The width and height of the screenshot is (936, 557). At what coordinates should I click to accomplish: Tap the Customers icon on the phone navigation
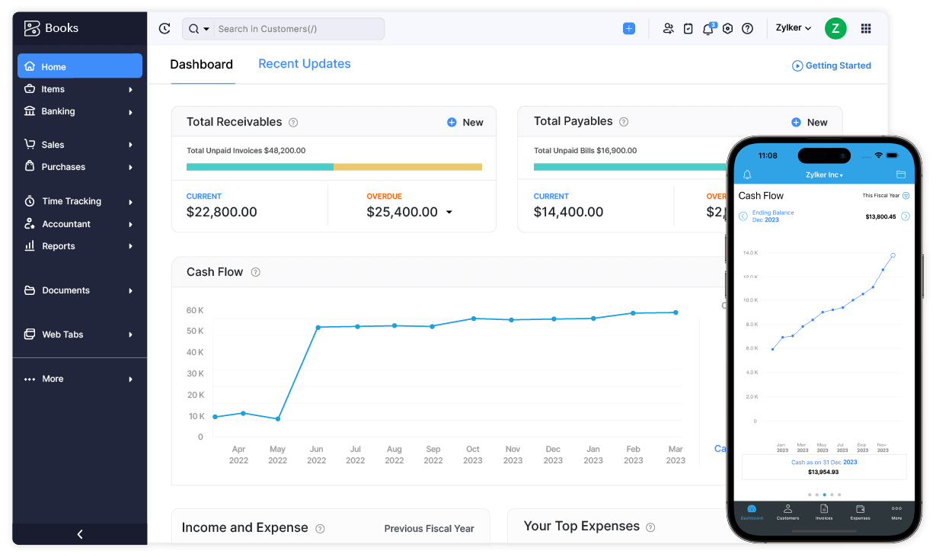pos(787,509)
